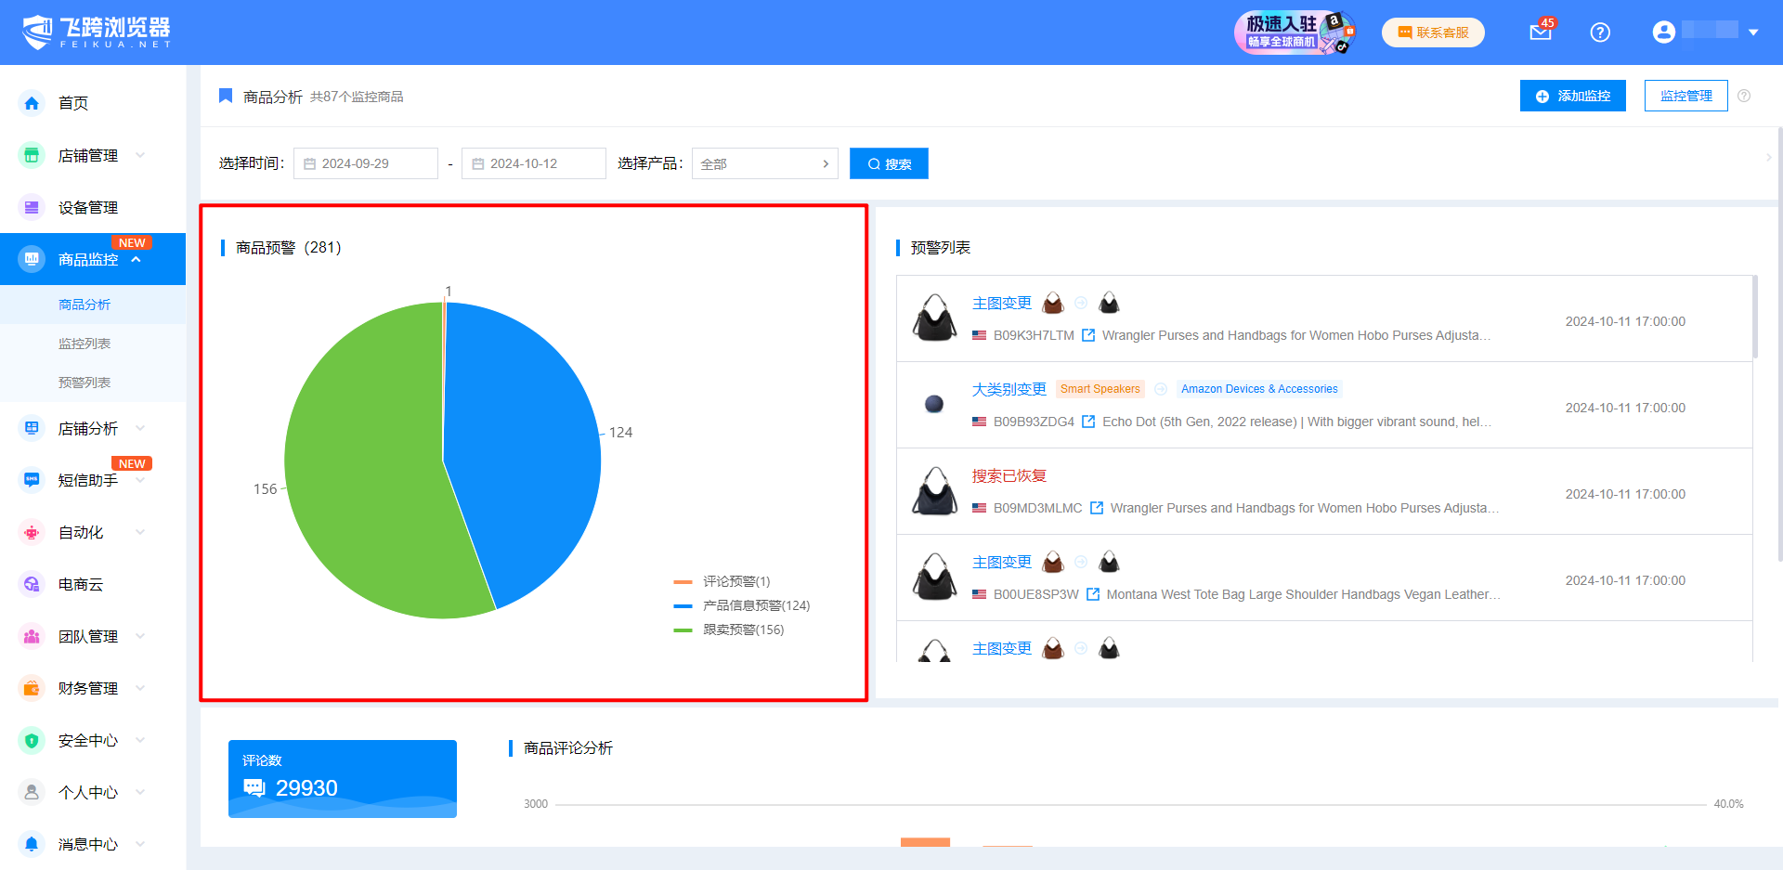
Task: Click the user avatar icon in header
Action: (1663, 32)
